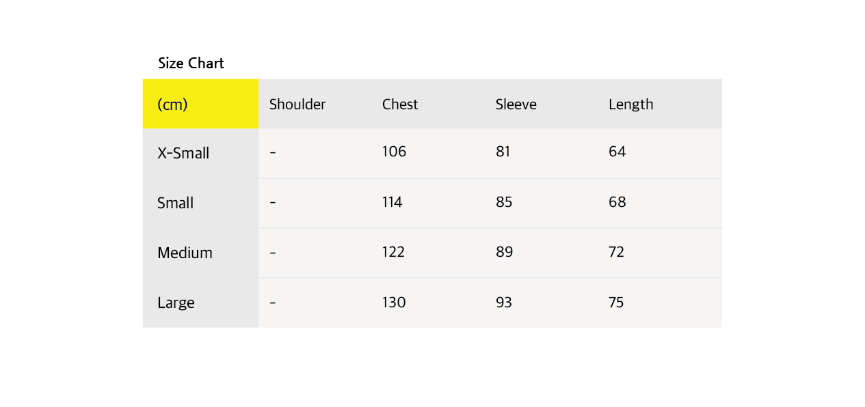This screenshot has height=407, width=865.
Task: Select the Chest column header
Action: click(400, 104)
